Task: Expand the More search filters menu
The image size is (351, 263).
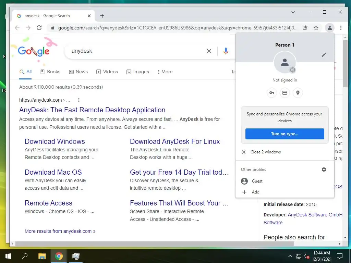Action: click(x=165, y=72)
